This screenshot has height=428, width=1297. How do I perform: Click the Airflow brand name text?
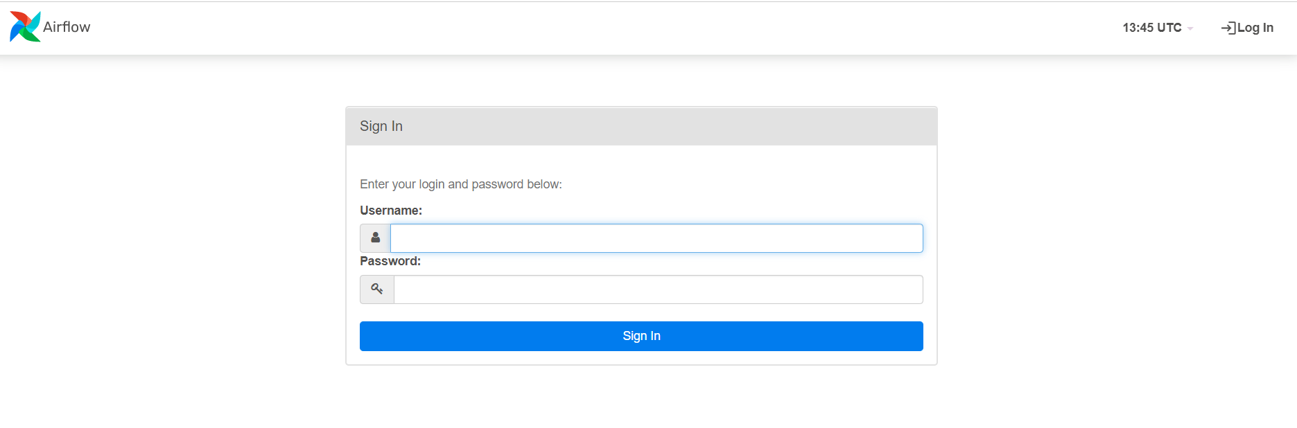pyautogui.click(x=67, y=27)
